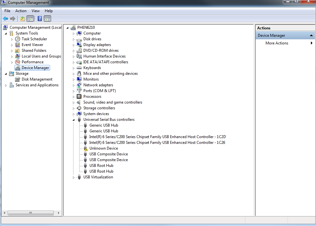Click Show/Hide Console Tree toolbar icon

click(x=30, y=19)
